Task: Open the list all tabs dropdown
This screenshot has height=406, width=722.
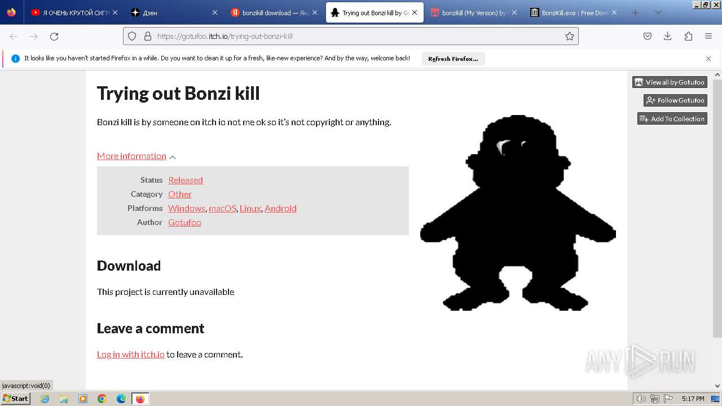Action: point(658,12)
